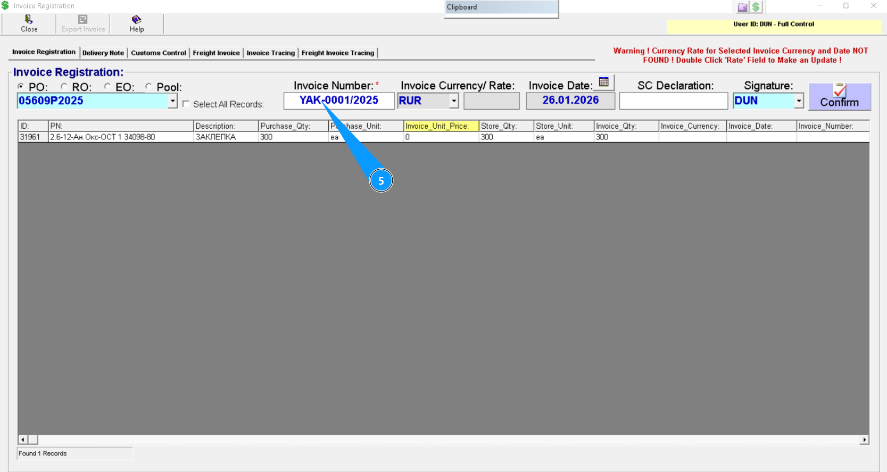Click the Invoice_Qty cell showing 300
The width and height of the screenshot is (887, 472).
tap(626, 137)
